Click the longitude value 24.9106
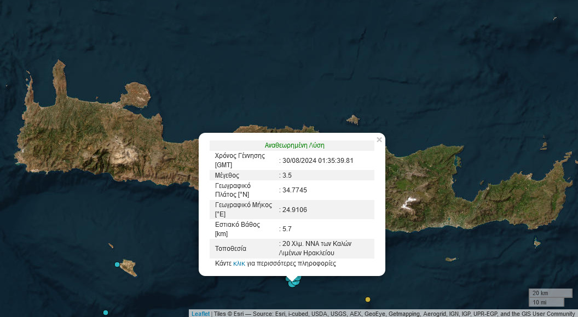This screenshot has width=578, height=317. [x=294, y=209]
